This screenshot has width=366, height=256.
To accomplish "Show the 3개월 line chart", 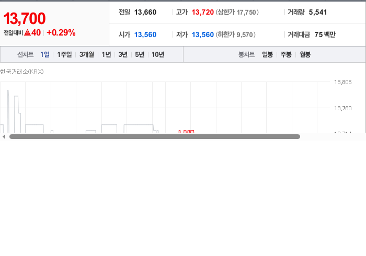I will [87, 54].
